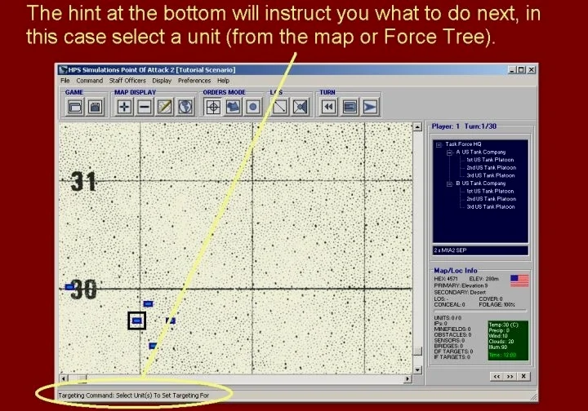Screen dimensions: 588x411
Task: Click the 'ELEV: 280m' value
Action: (483, 279)
